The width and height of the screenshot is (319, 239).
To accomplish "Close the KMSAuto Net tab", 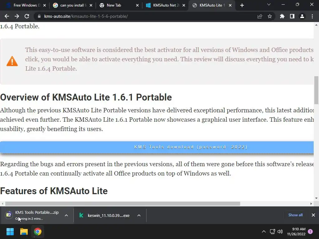I will coord(184,5).
